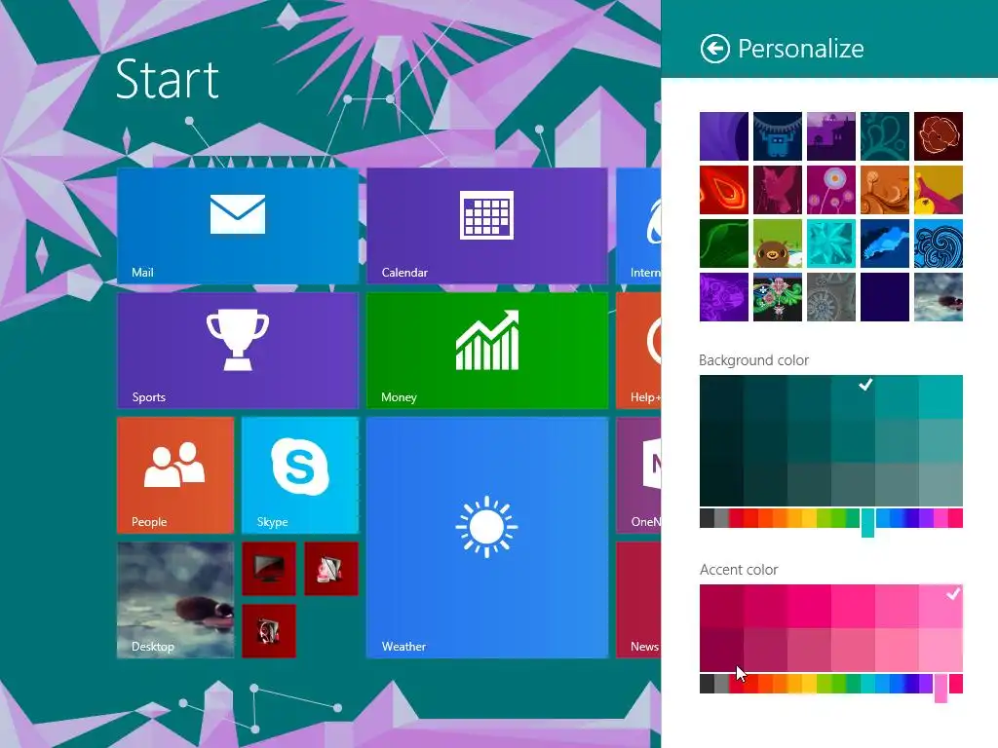Choose the purple castle background thumbnail
This screenshot has width=998, height=748.
tap(831, 136)
